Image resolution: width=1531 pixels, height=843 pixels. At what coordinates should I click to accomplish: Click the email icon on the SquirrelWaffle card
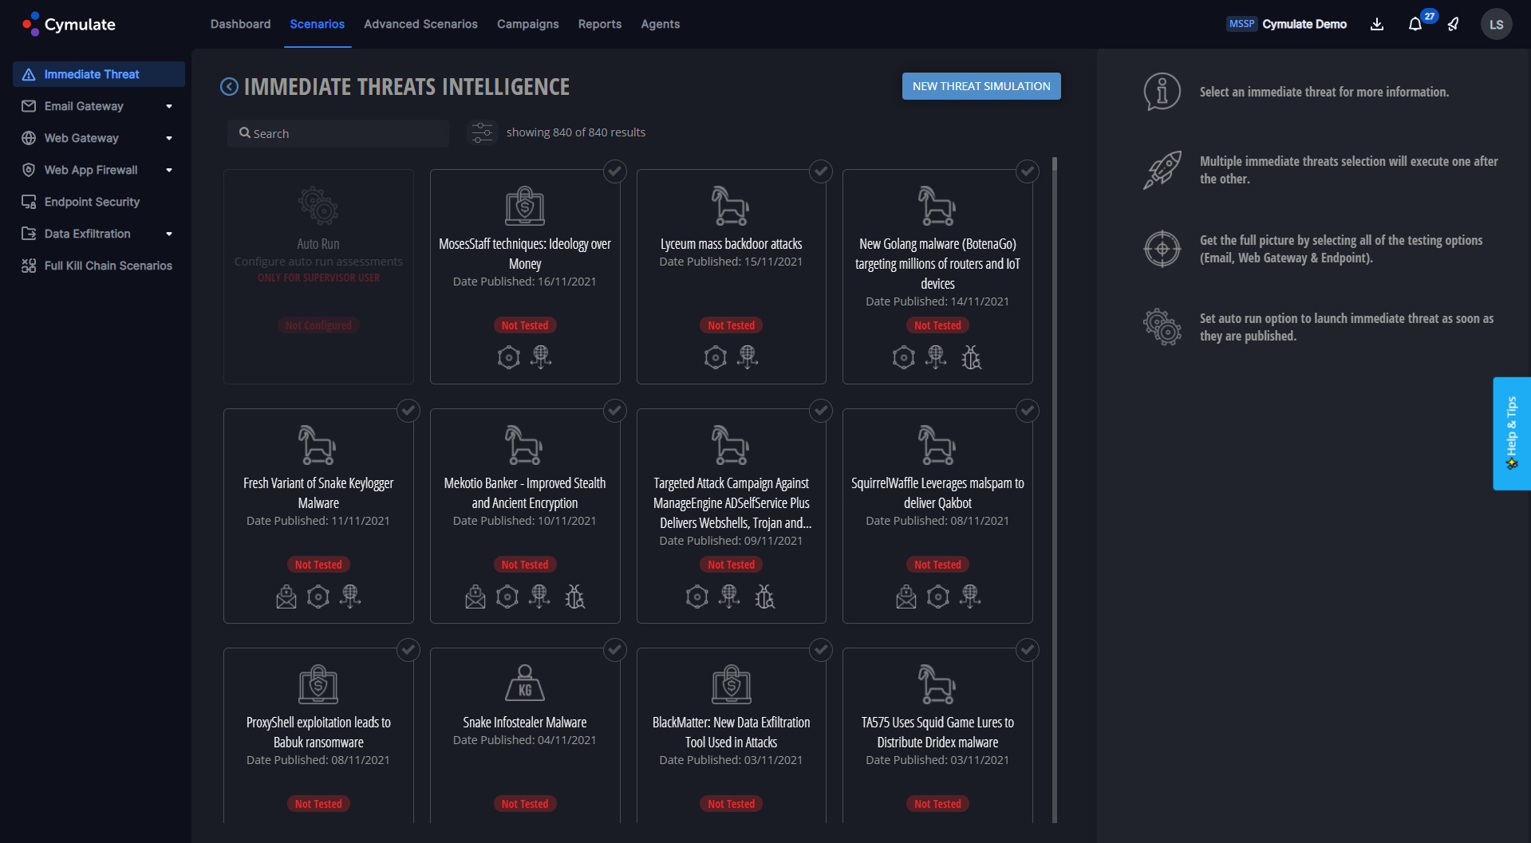(x=906, y=596)
